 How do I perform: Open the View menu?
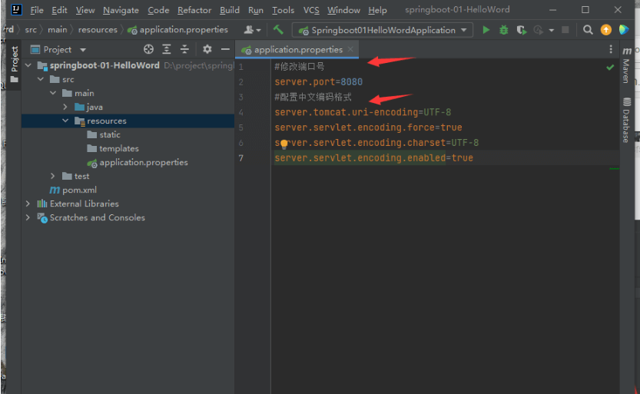85,10
